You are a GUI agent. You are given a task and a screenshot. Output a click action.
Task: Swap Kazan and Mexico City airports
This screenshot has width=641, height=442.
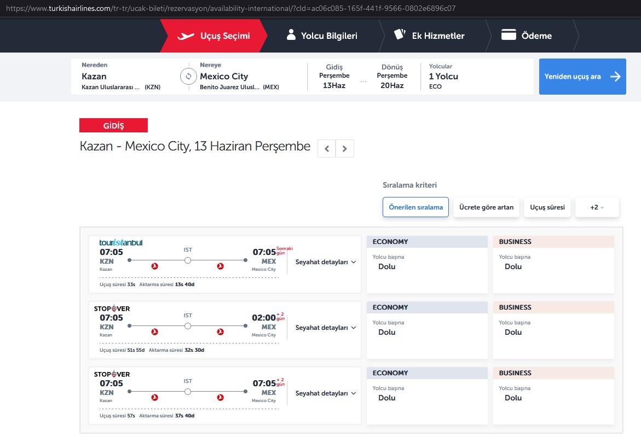tap(188, 77)
